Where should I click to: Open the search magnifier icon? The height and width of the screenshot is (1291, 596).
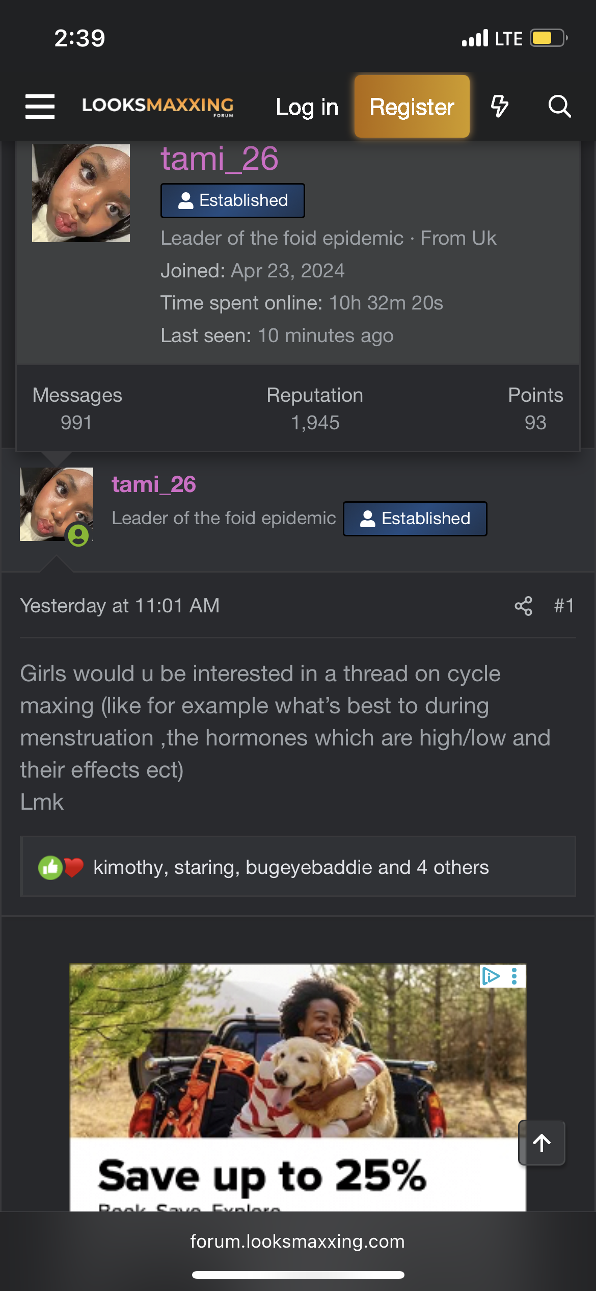559,106
